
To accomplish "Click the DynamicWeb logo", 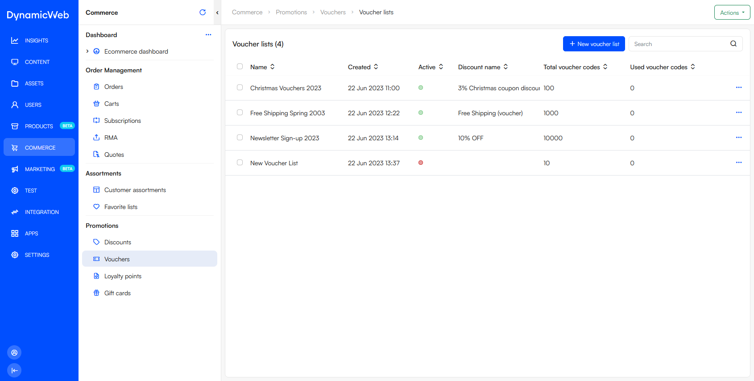I will coord(38,15).
